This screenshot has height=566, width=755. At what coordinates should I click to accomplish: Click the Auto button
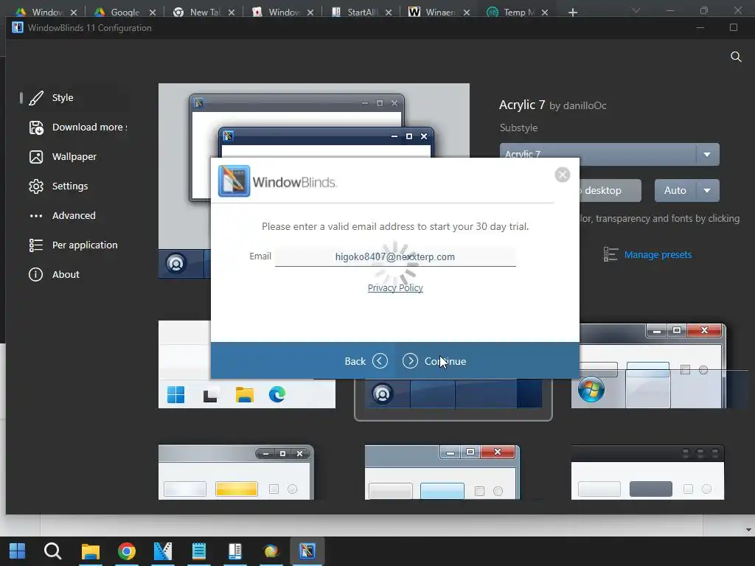(x=675, y=191)
